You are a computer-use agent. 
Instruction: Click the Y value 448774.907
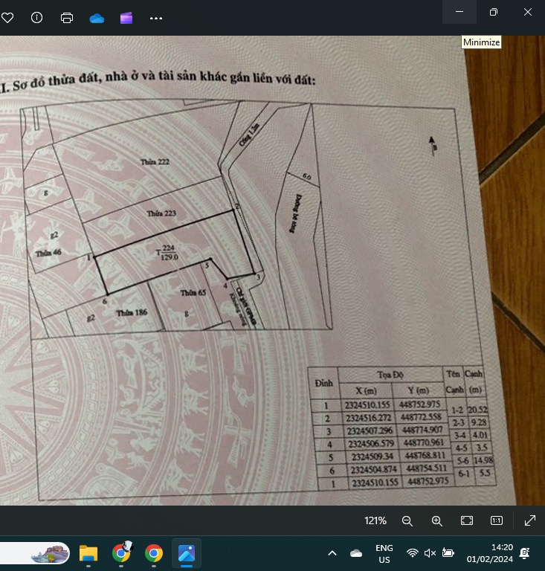point(422,430)
